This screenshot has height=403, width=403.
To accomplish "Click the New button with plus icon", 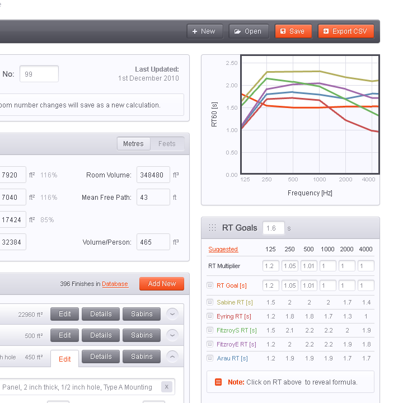I will (x=204, y=31).
